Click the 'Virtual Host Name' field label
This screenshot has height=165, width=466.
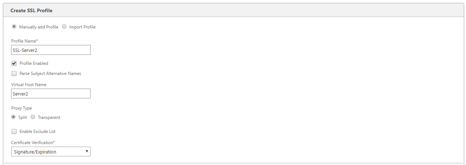[x=29, y=85]
